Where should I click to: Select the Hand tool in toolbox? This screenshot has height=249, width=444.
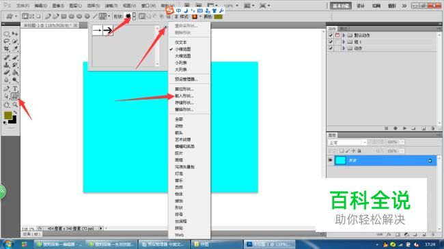point(7,104)
